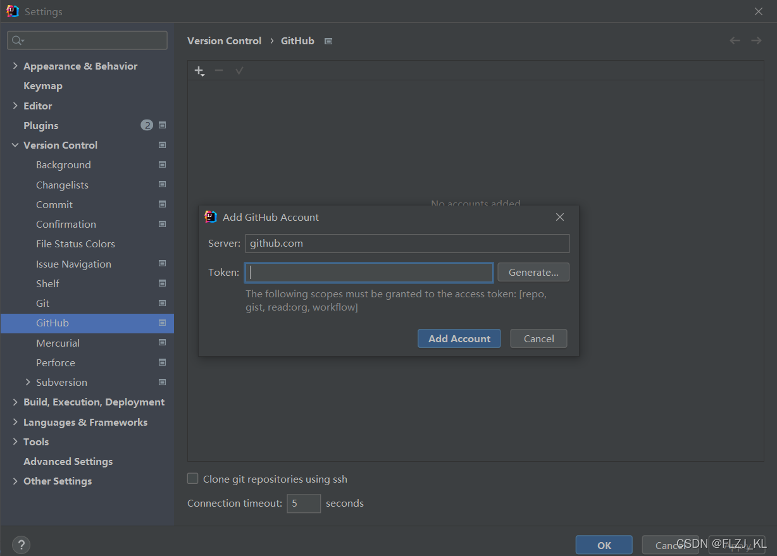
Task: Click project icon on Perforce row
Action: click(x=163, y=362)
